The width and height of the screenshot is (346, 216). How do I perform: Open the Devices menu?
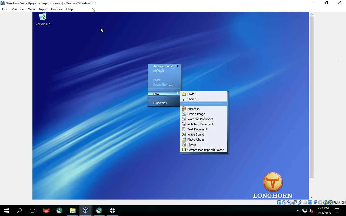[56, 9]
